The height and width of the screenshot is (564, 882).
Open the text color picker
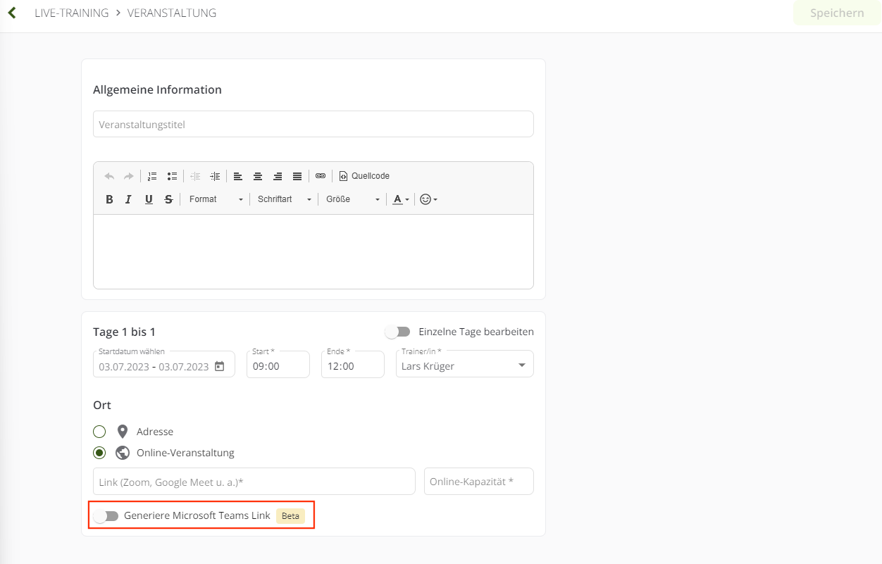[401, 199]
